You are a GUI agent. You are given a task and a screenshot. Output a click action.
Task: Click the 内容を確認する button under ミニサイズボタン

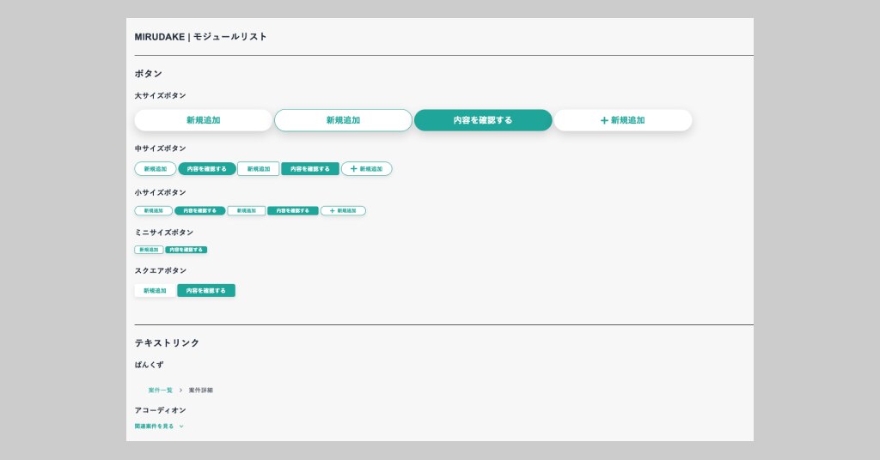[186, 250]
